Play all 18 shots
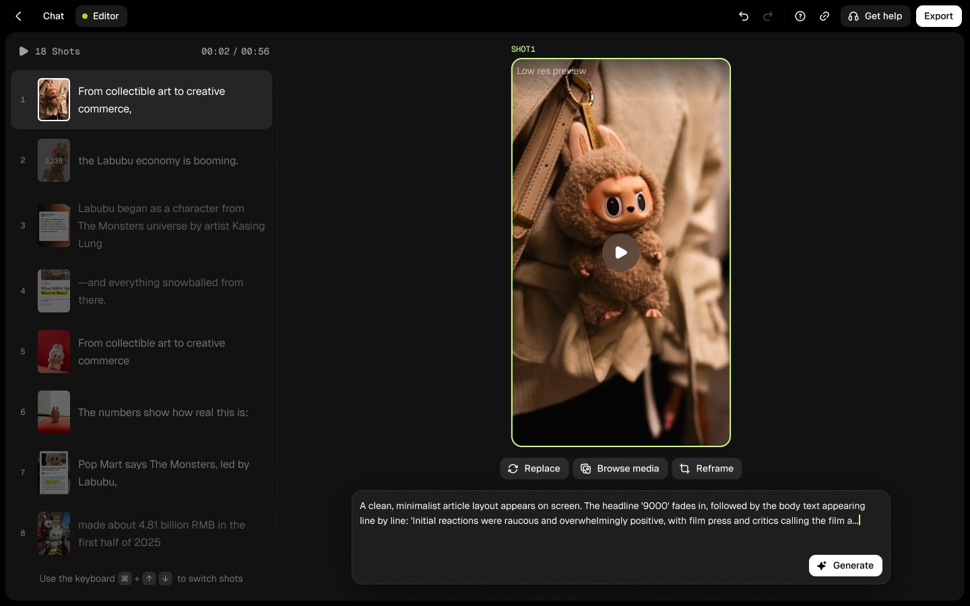The width and height of the screenshot is (970, 606). tap(24, 51)
